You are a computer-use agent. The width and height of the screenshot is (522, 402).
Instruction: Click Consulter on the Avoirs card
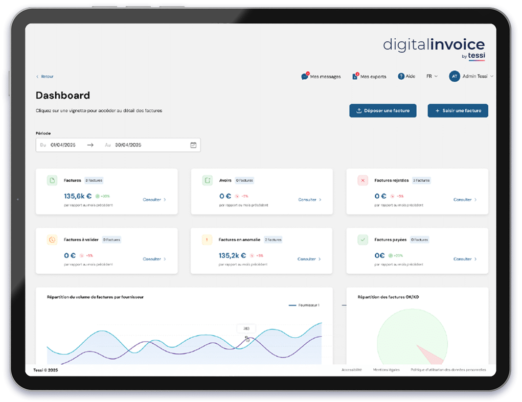(x=309, y=200)
